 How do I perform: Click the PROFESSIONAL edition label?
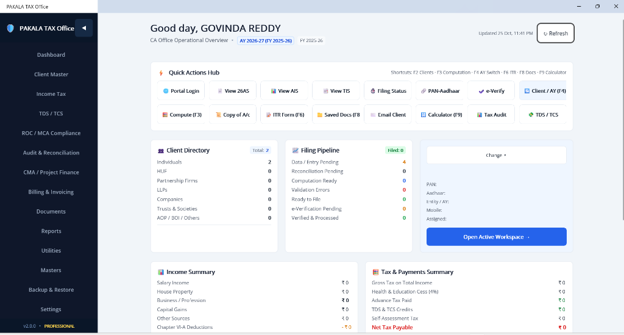click(x=59, y=326)
